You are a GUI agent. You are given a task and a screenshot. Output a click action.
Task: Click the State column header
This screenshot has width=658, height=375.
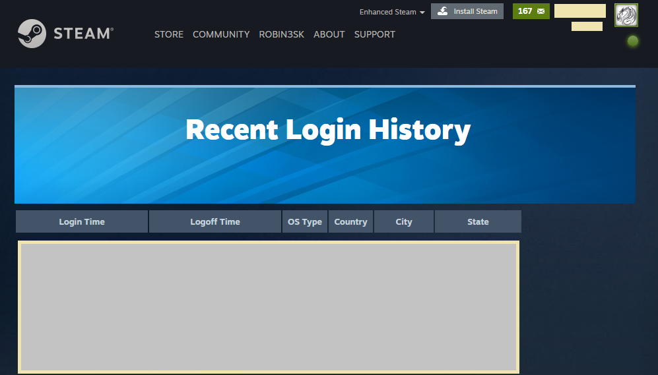coord(478,221)
